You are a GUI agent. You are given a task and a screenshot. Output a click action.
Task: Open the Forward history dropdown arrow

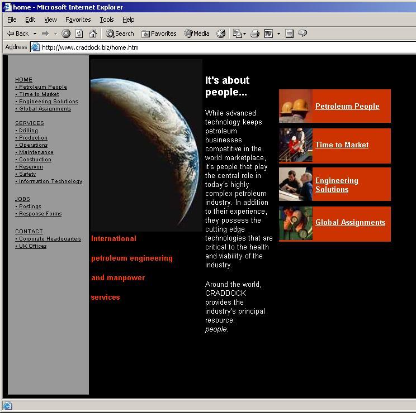tap(55, 33)
